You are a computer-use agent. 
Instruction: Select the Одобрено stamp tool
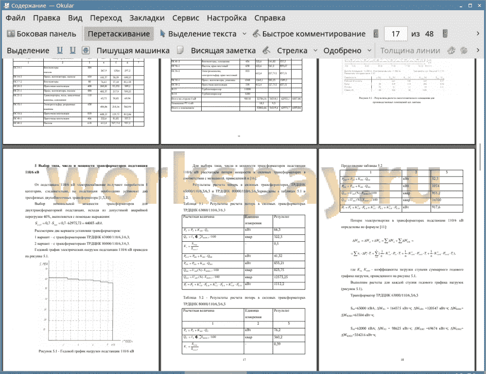click(x=342, y=51)
